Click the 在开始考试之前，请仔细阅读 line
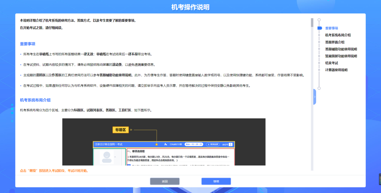This screenshot has height=193, width=381. (42, 28)
